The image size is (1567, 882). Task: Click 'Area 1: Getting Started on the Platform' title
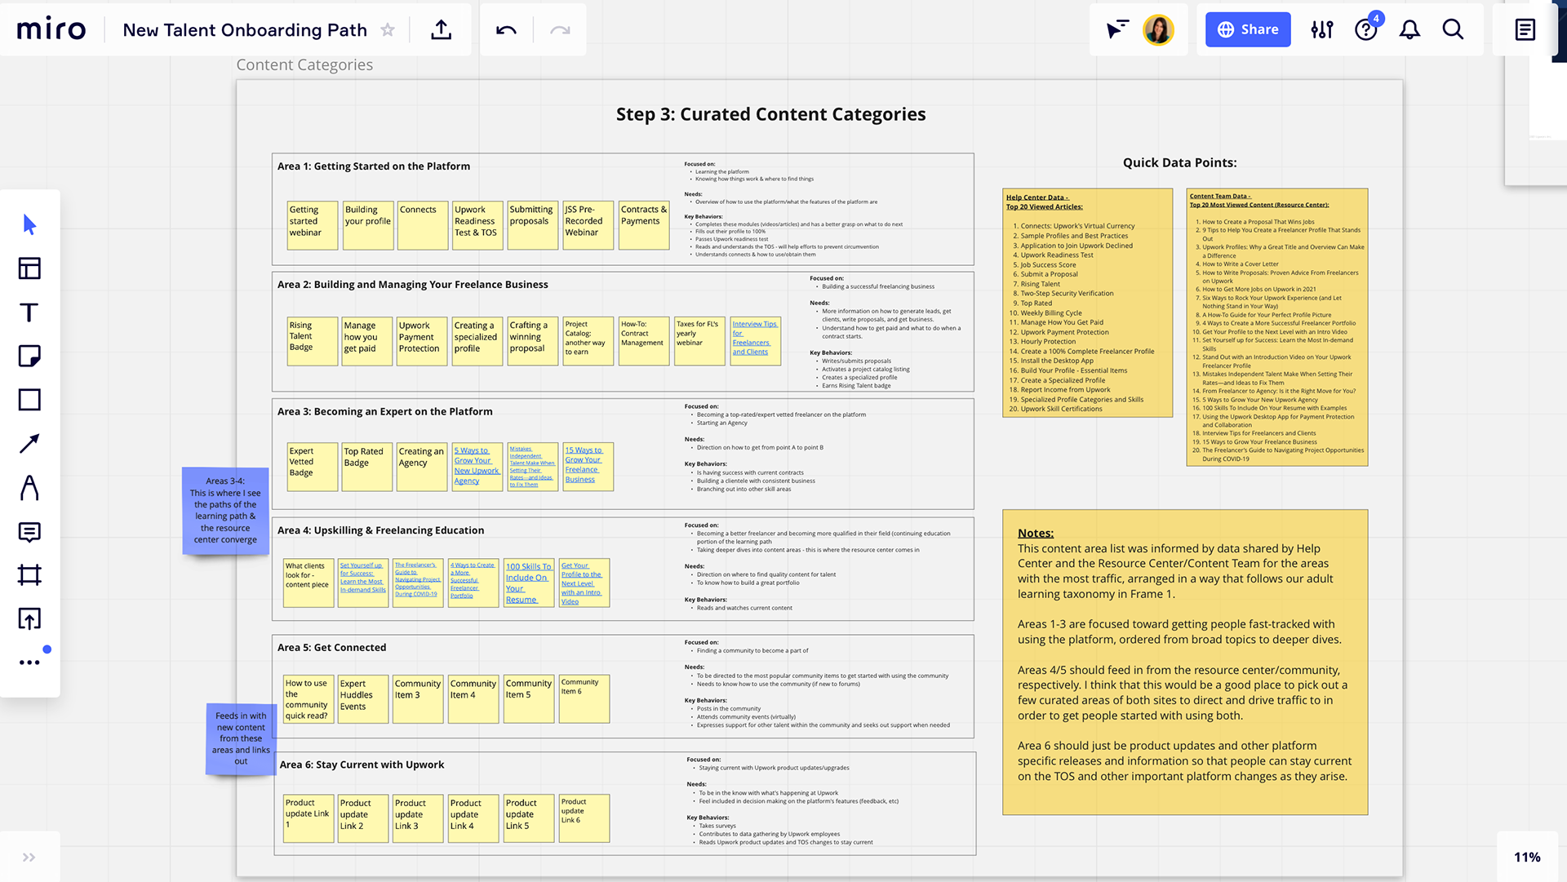[374, 166]
